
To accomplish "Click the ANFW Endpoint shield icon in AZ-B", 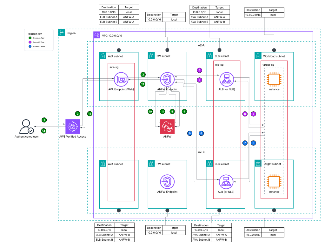I will point(167,182).
